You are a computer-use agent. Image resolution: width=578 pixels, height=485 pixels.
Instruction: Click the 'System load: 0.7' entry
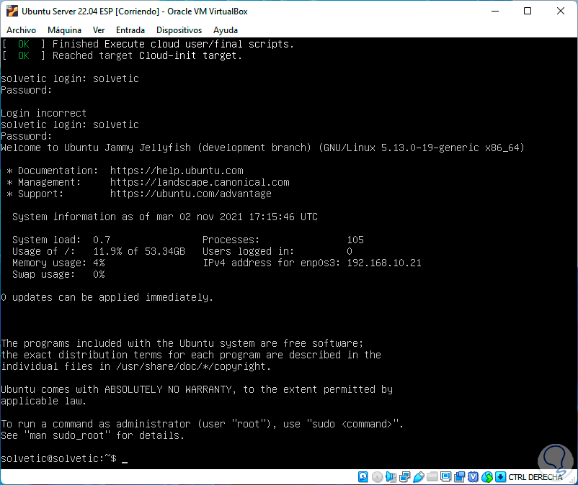(61, 240)
